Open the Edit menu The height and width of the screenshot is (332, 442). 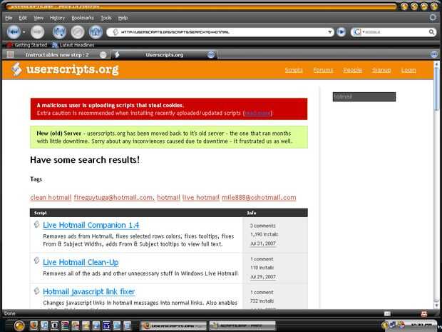point(23,18)
